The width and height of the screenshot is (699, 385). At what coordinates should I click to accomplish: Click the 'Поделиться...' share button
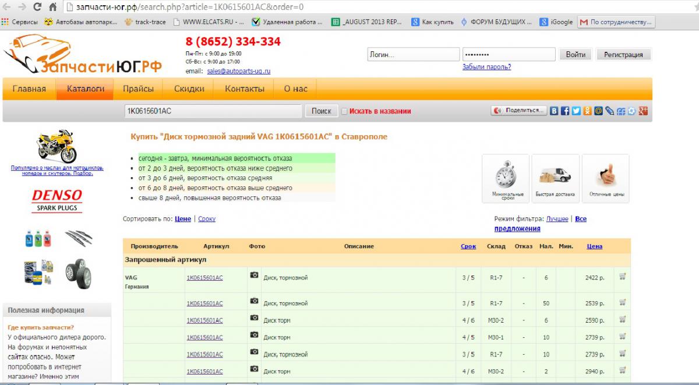coord(519,111)
